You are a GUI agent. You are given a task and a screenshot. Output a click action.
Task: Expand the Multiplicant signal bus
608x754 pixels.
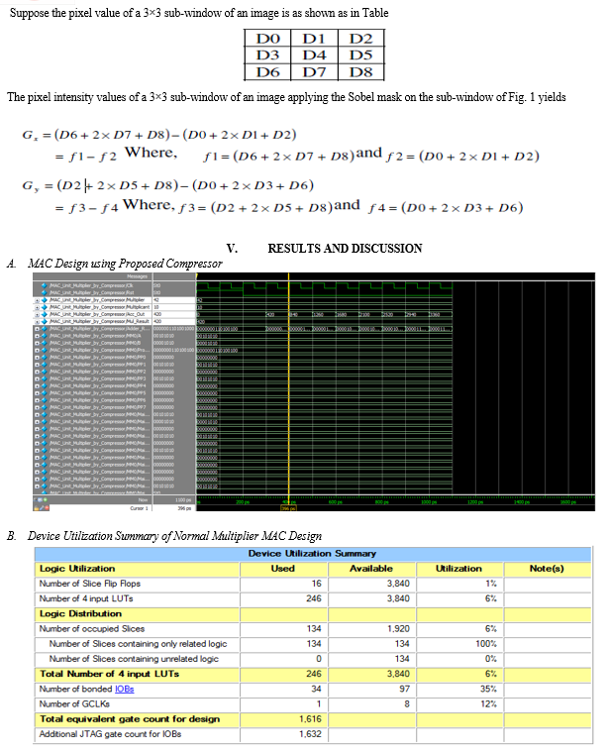pos(38,307)
